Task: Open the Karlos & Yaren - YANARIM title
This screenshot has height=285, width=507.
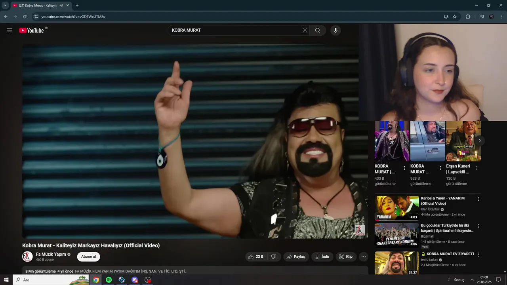Action: coord(442,201)
